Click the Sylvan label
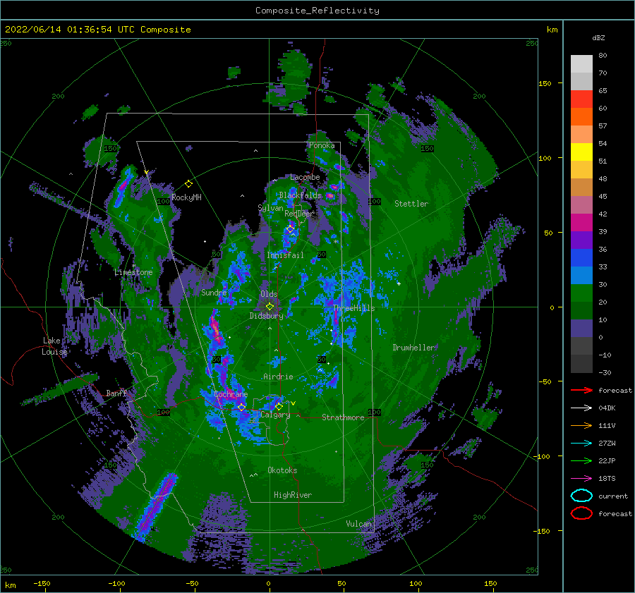 [x=270, y=208]
